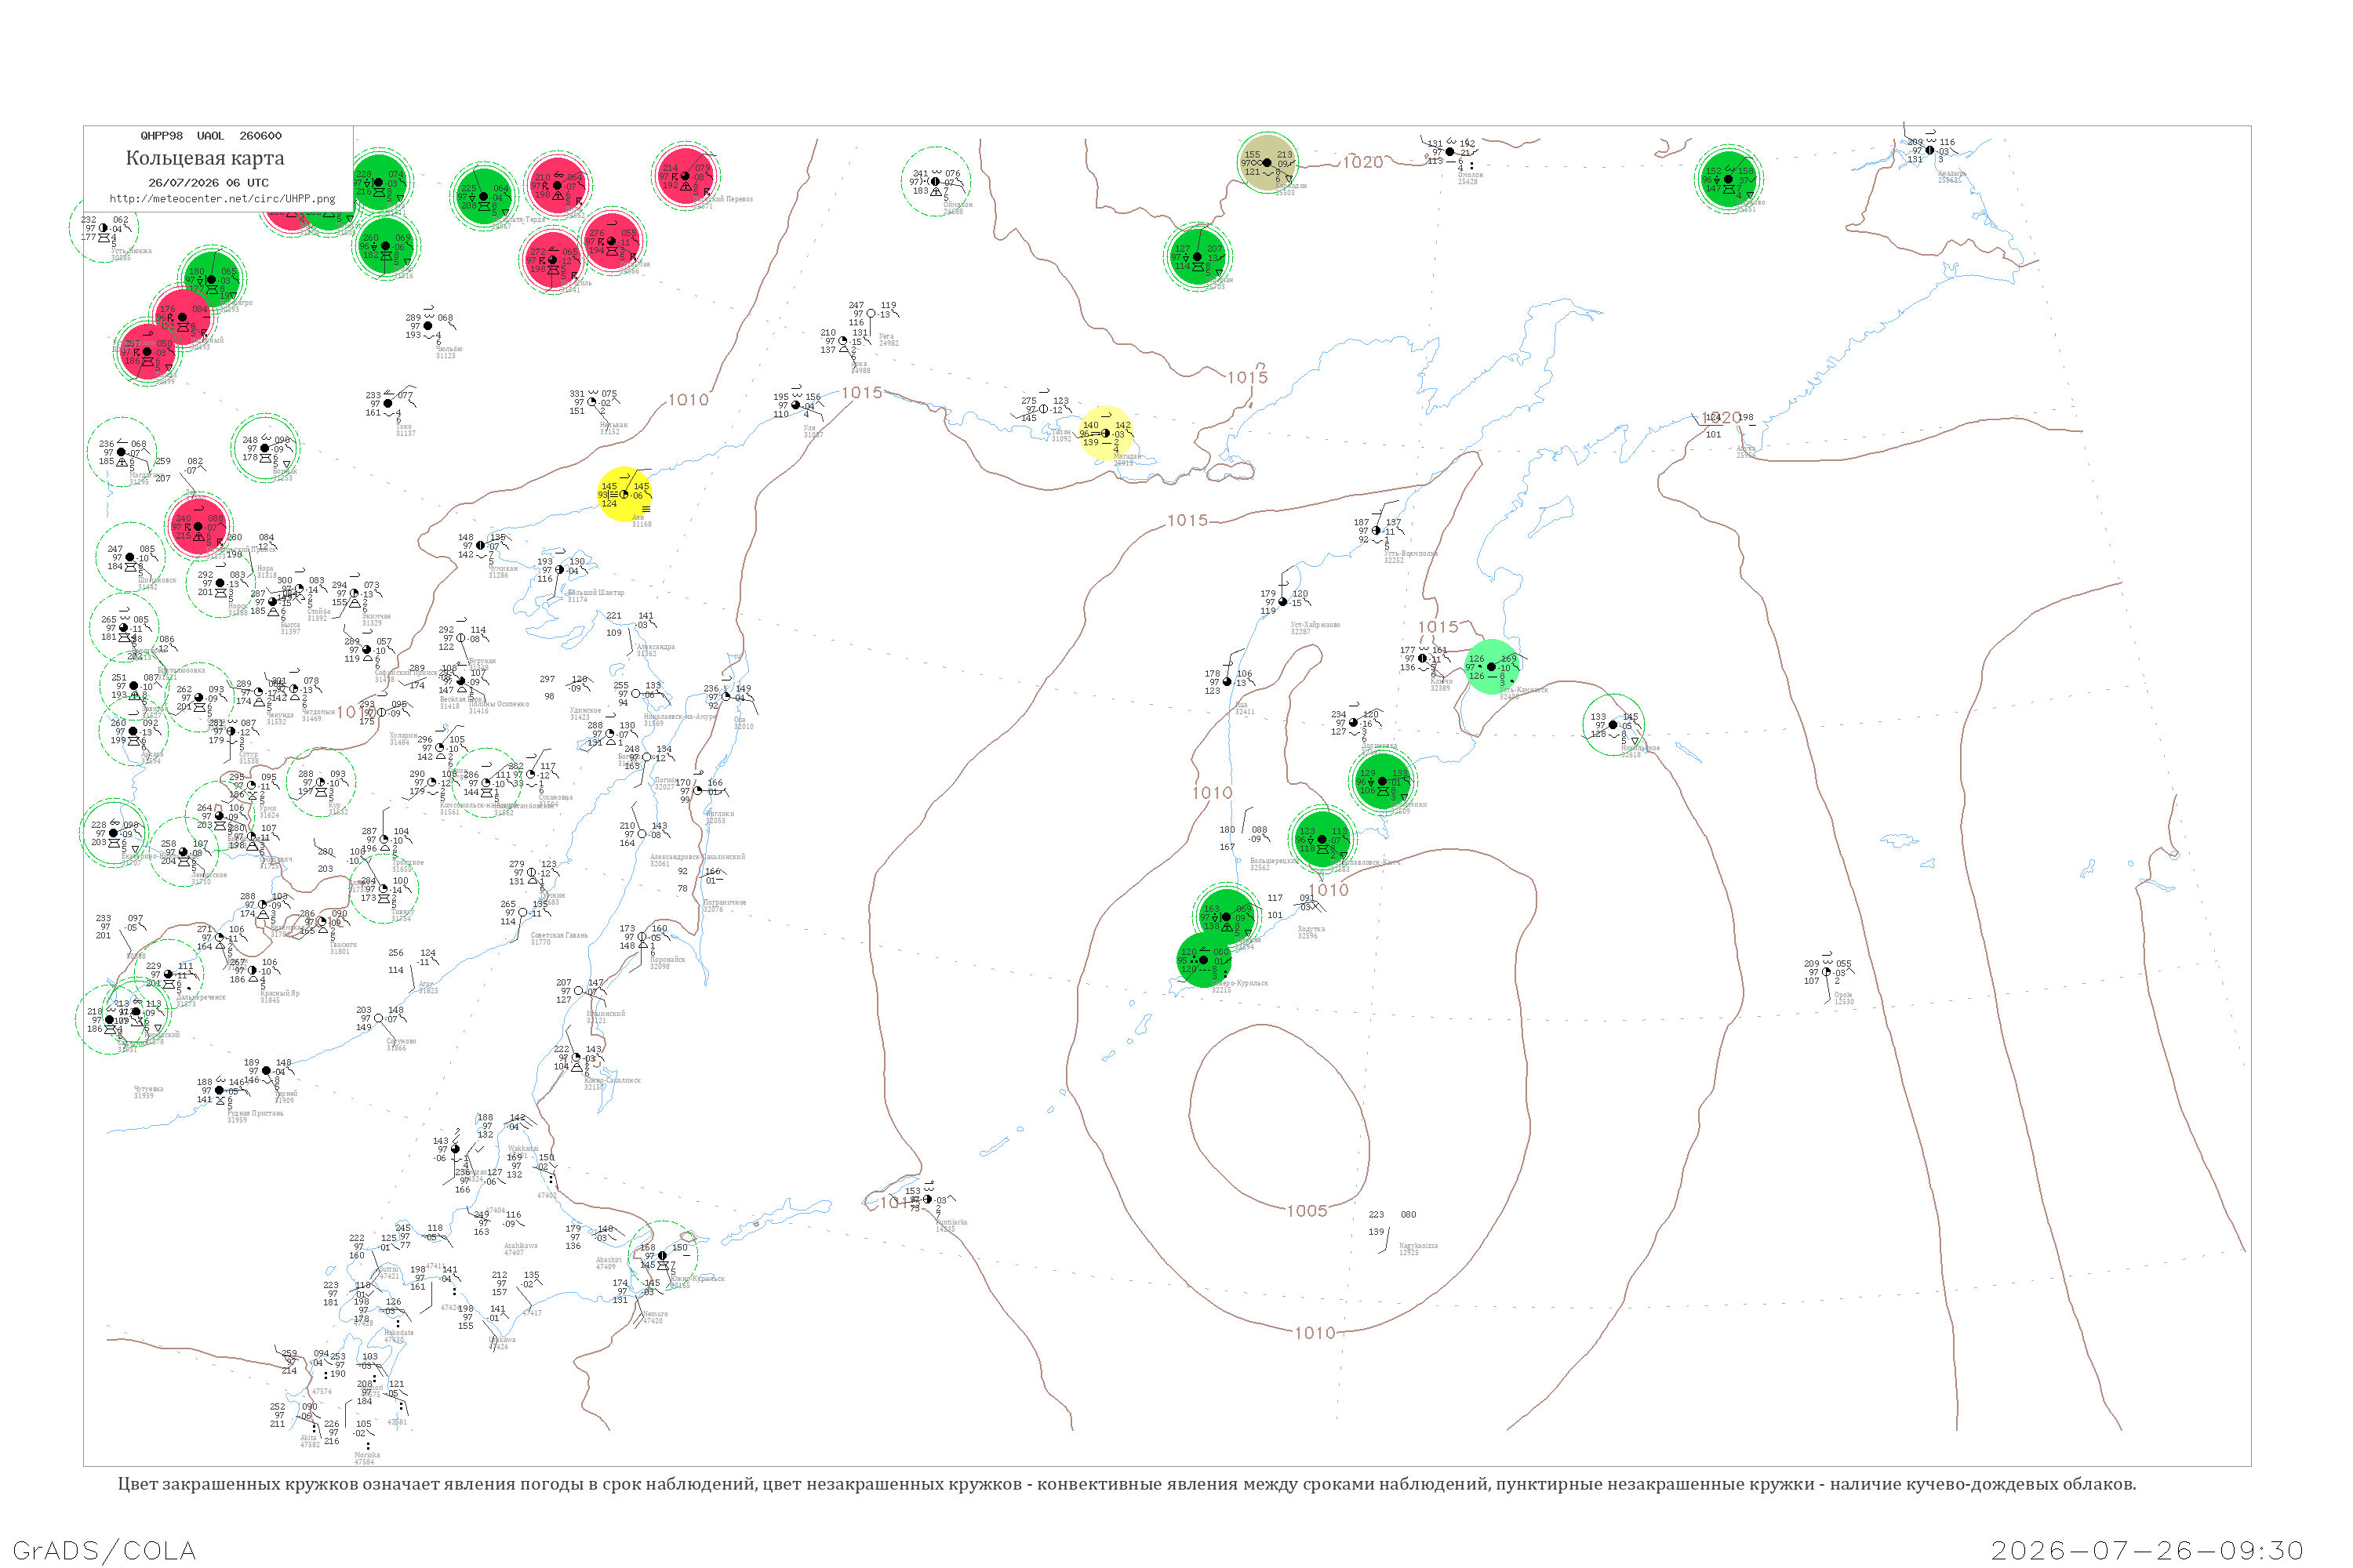Click the khaki station circle beside the 1020 isobar label
The height and width of the screenshot is (1568, 2353).
coord(1267,162)
